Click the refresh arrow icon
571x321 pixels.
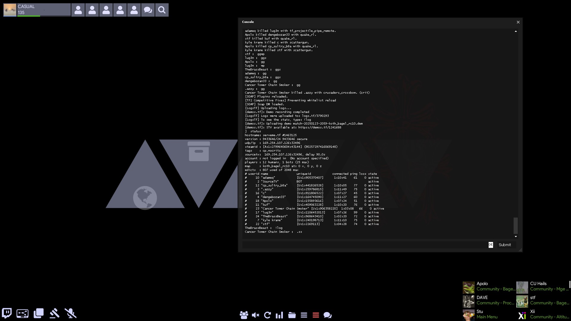[267, 315]
